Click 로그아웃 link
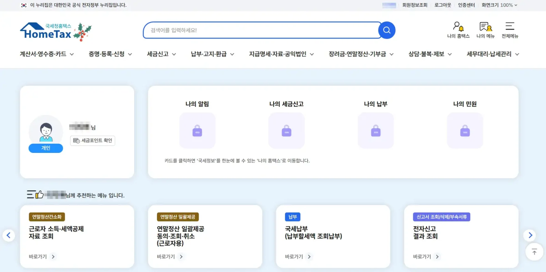The height and width of the screenshot is (272, 546). [x=443, y=5]
